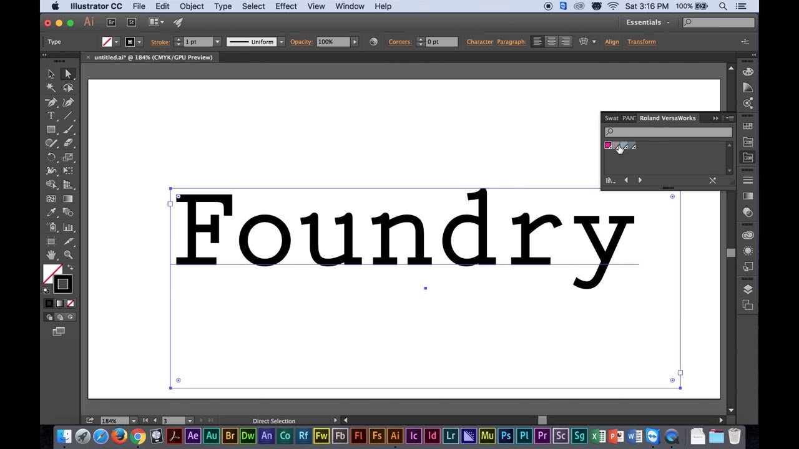Open the Essentials workspace dropdown
Image resolution: width=799 pixels, height=449 pixels.
click(x=648, y=22)
